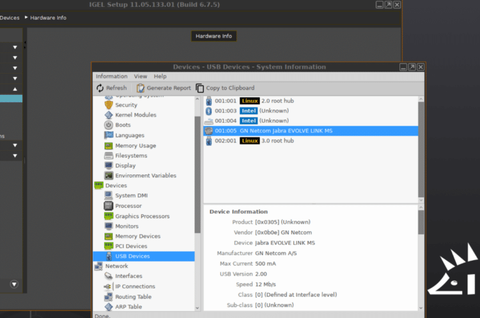Click Device Information scroll down arrow

click(x=421, y=308)
